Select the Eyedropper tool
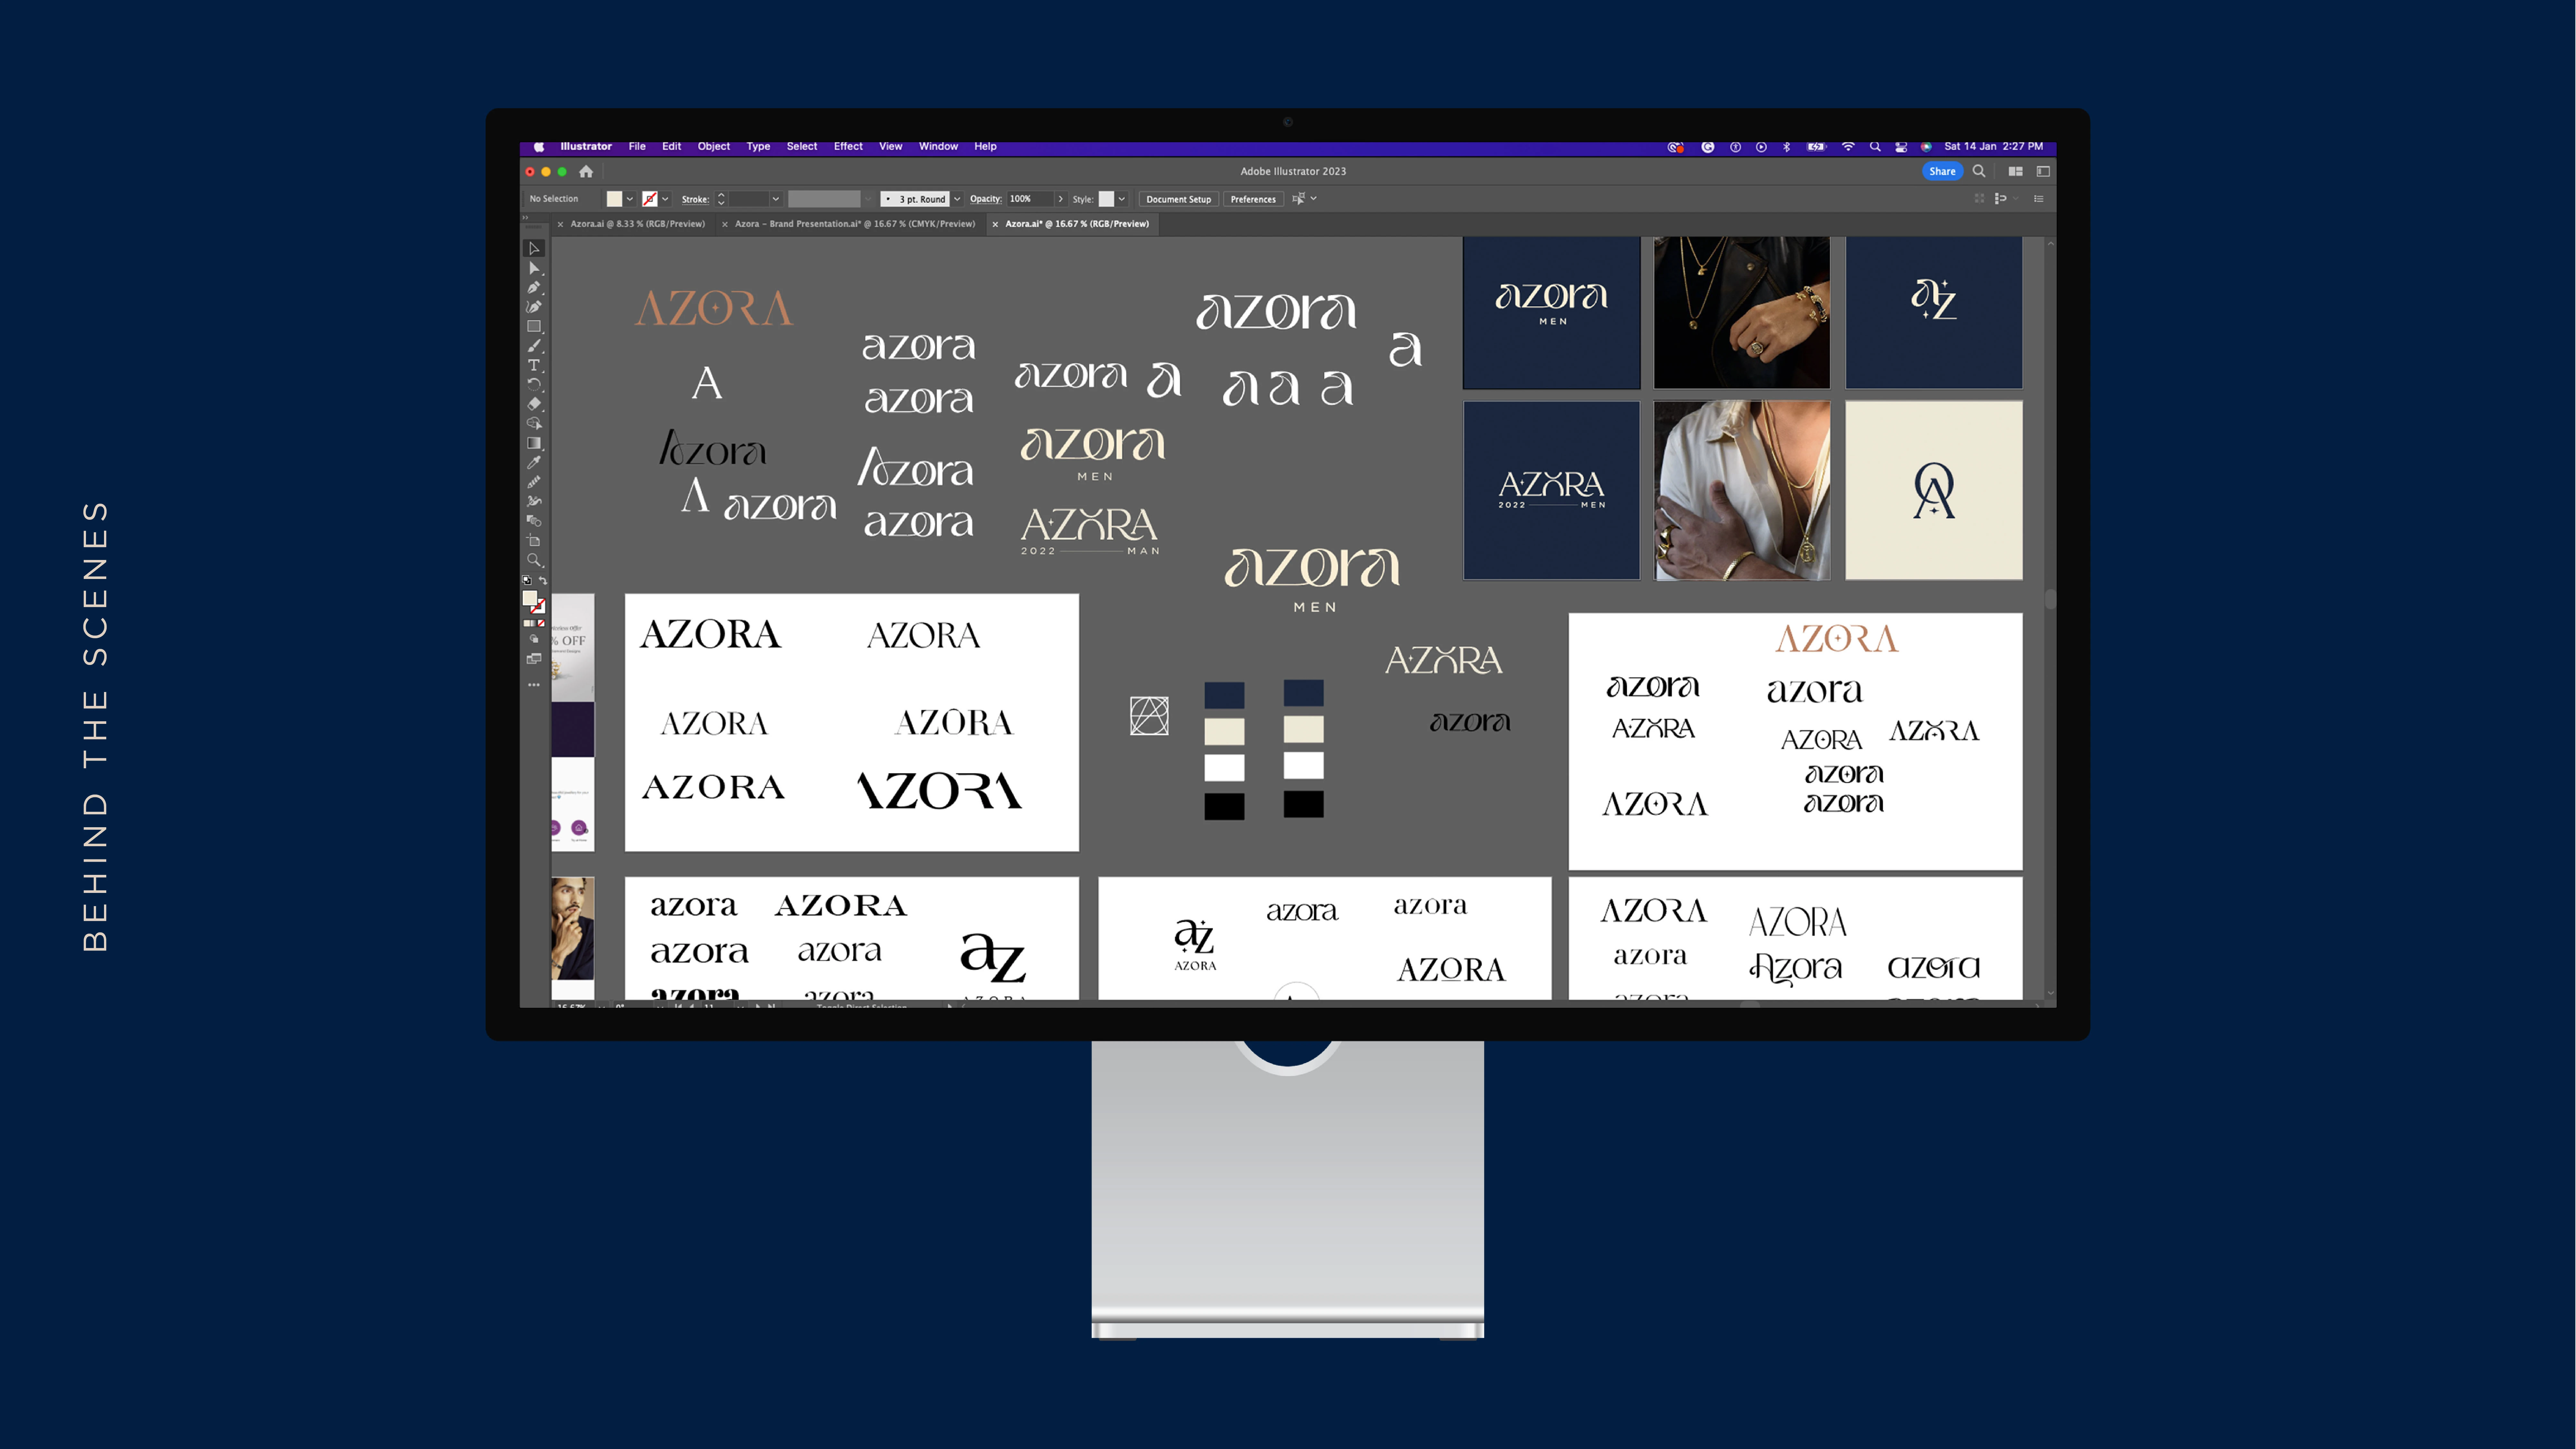Image resolution: width=2576 pixels, height=1449 pixels. click(534, 462)
